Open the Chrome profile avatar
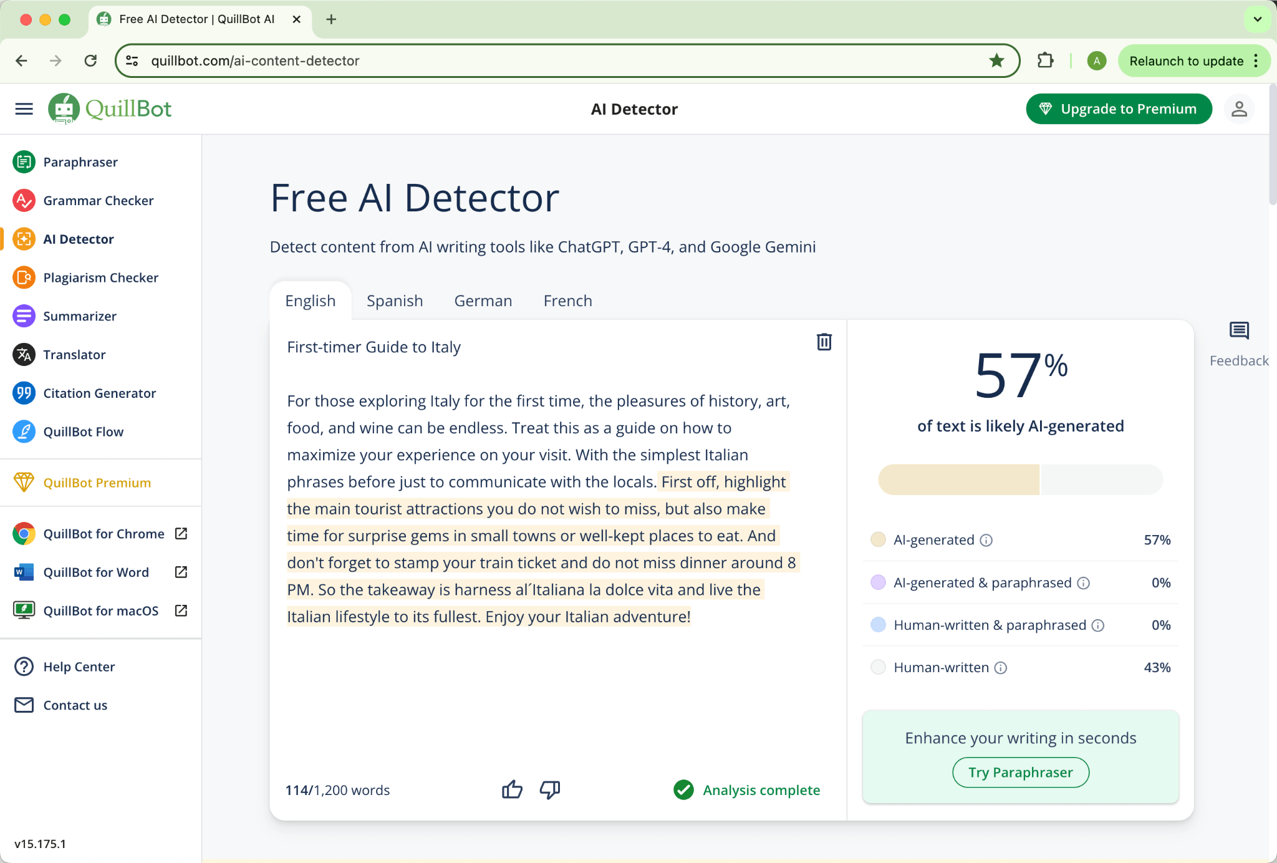Screen dimensions: 1277x863 tap(1096, 60)
